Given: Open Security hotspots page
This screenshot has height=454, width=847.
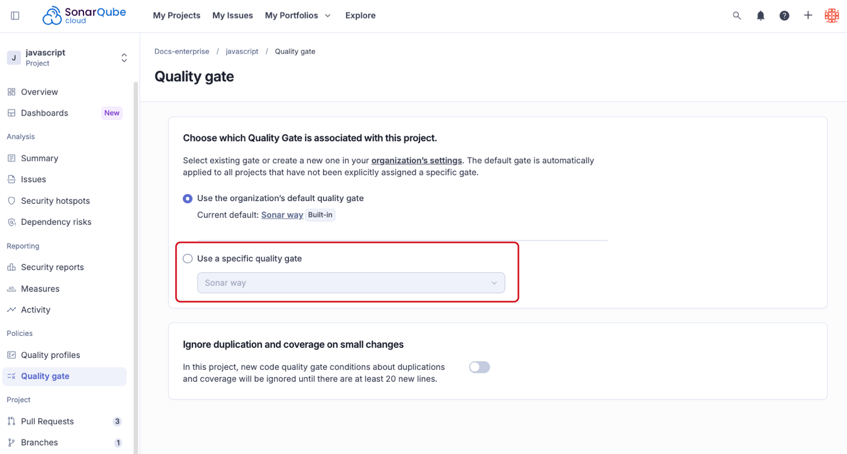Looking at the screenshot, I should click(x=55, y=201).
